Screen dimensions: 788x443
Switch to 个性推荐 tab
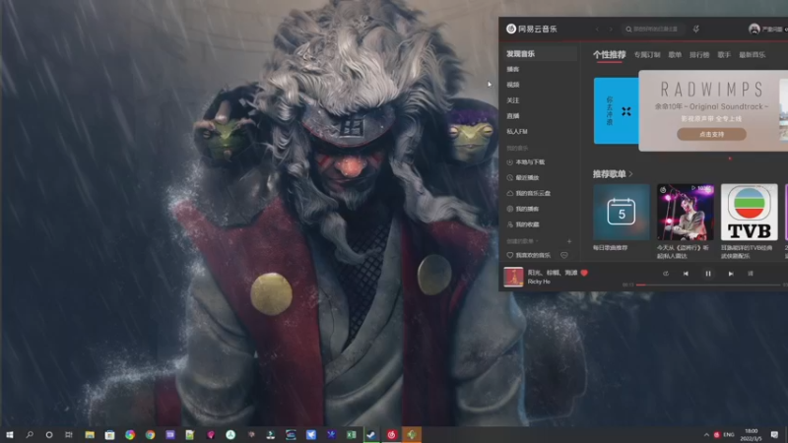(x=609, y=55)
